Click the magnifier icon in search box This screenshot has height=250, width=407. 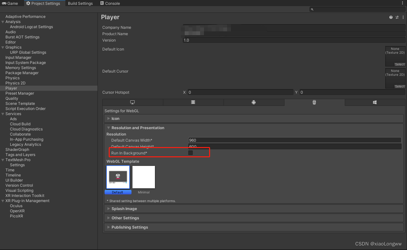point(312,10)
